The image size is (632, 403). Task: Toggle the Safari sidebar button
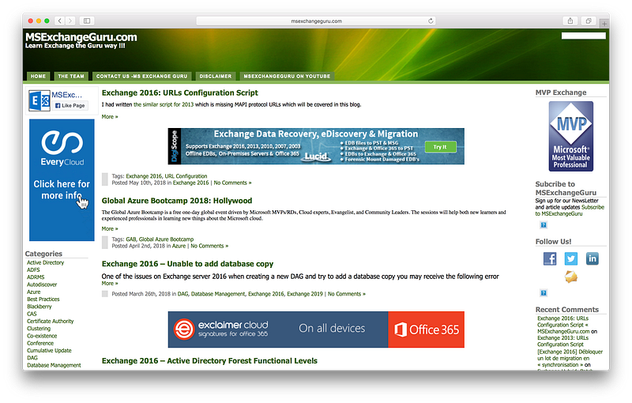coord(87,21)
